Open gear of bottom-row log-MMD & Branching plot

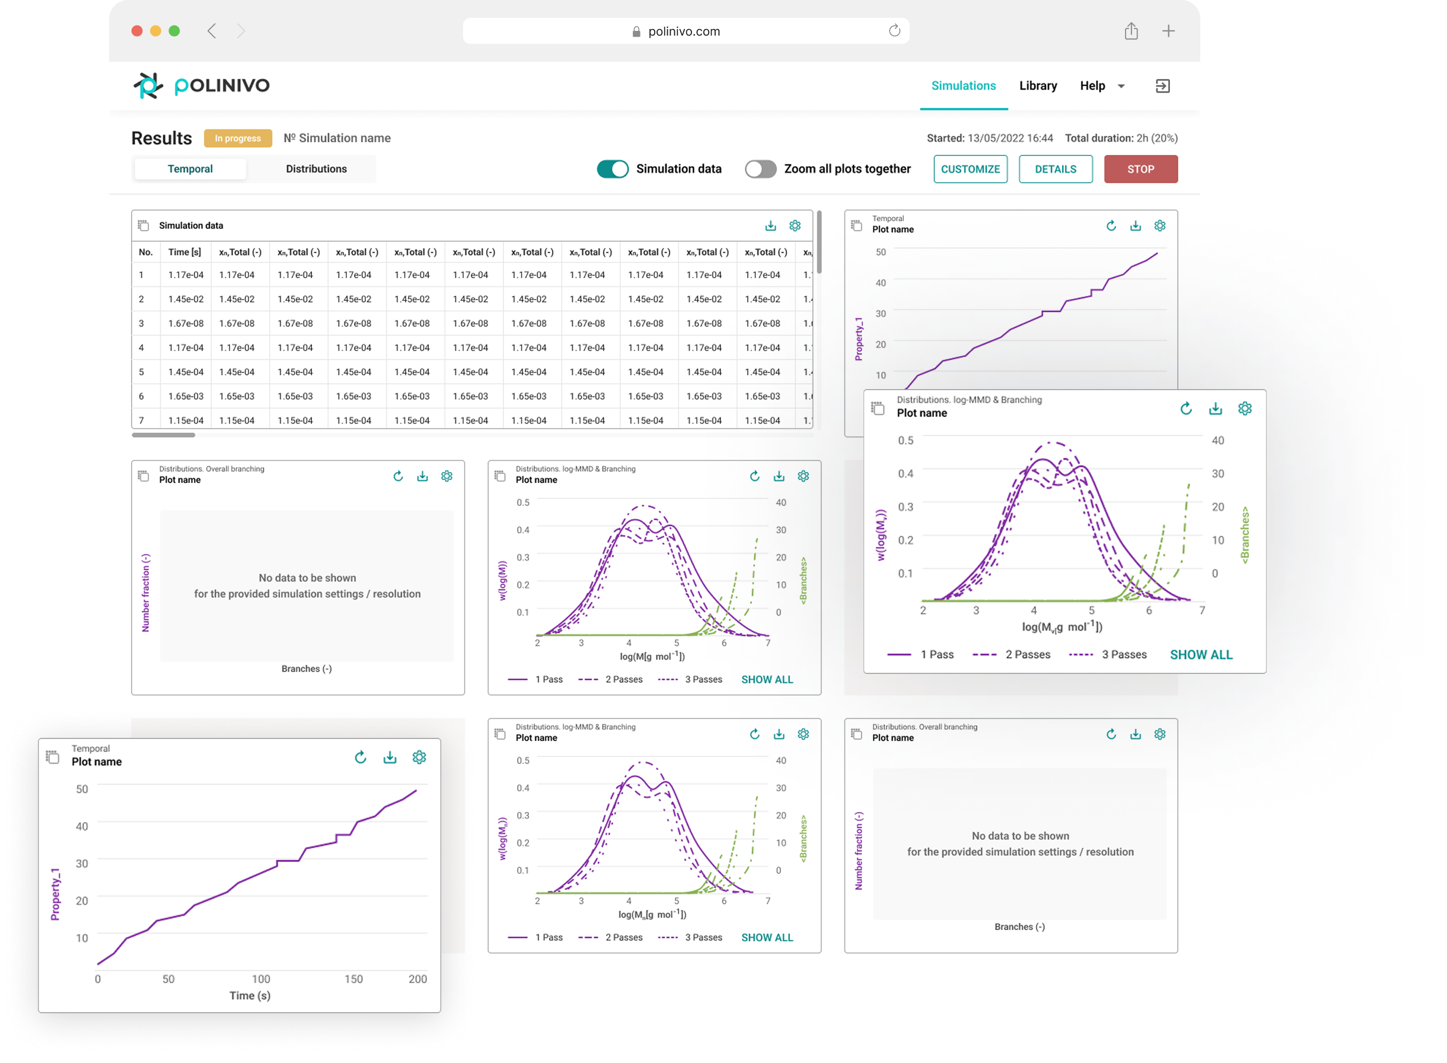803,734
